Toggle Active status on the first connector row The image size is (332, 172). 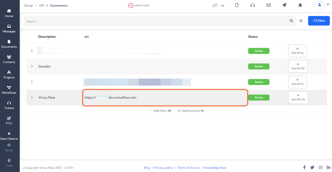point(258,51)
